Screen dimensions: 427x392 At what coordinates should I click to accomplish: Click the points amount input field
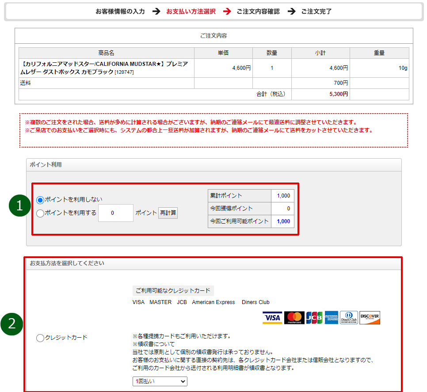[x=115, y=213]
